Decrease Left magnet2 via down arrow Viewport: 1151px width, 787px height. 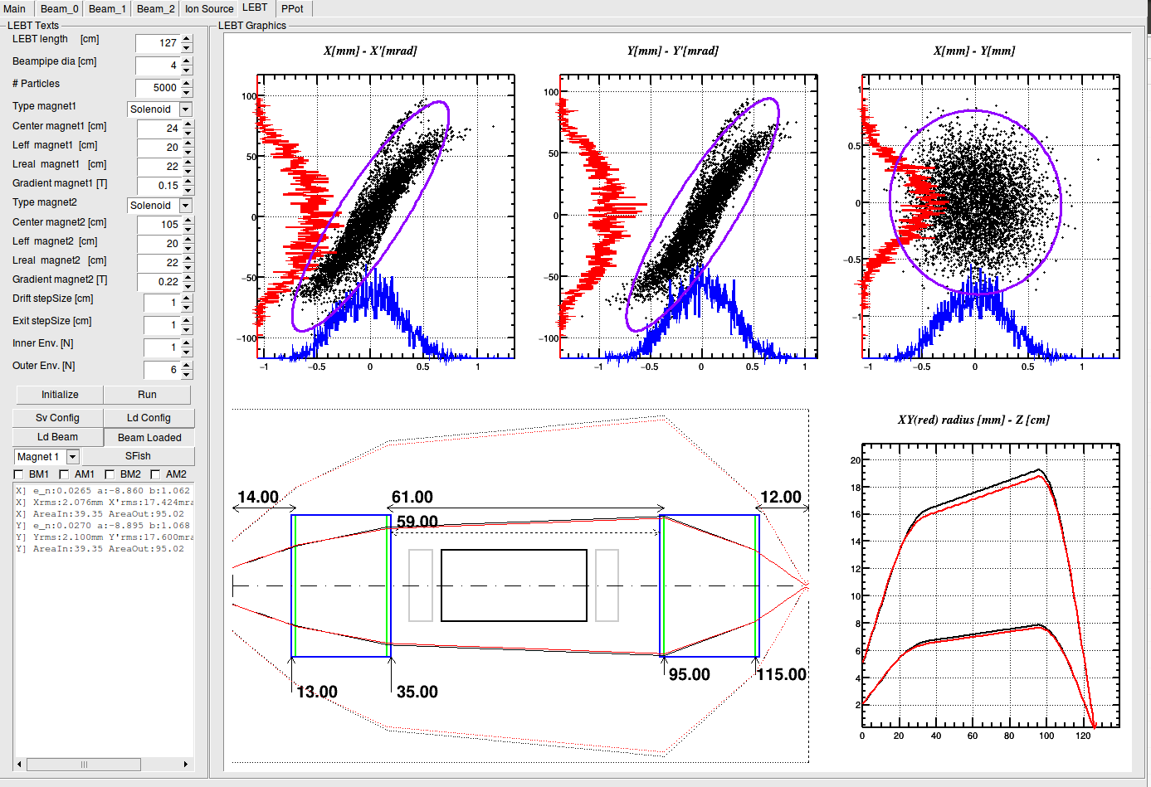tap(188, 248)
